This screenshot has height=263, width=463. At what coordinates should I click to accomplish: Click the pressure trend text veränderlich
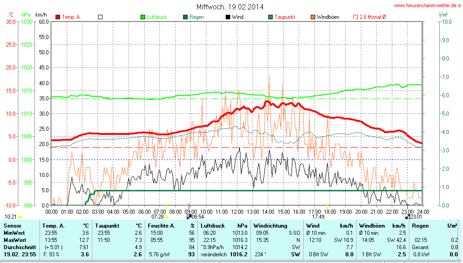tap(214, 254)
